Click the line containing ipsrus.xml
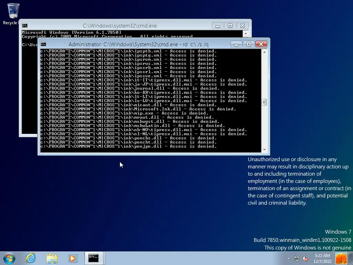This screenshot has width=353, height=265. (x=129, y=63)
